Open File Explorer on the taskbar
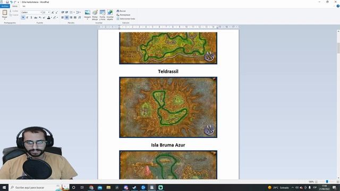Image resolution: width=340 pixels, height=191 pixels. point(108,187)
